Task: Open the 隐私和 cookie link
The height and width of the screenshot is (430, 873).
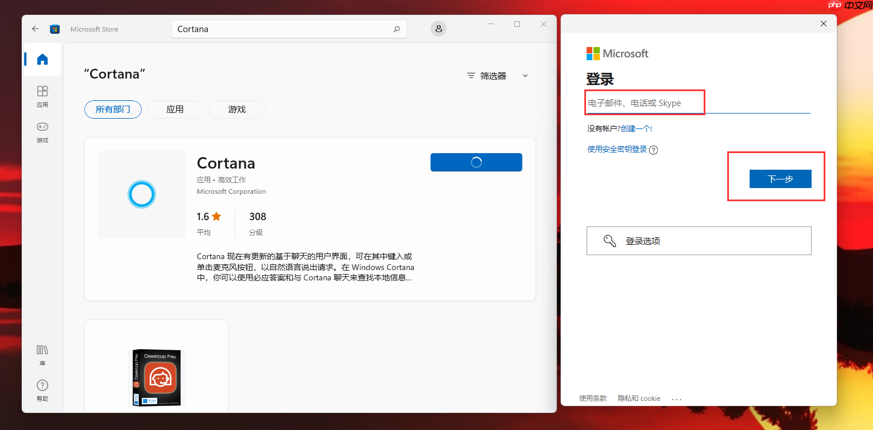Action: (638, 398)
